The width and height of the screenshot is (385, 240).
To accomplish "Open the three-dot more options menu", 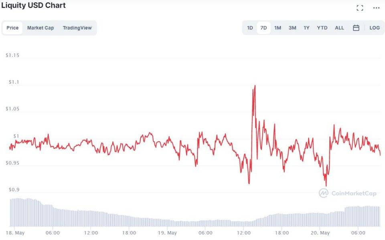I will 376,8.
